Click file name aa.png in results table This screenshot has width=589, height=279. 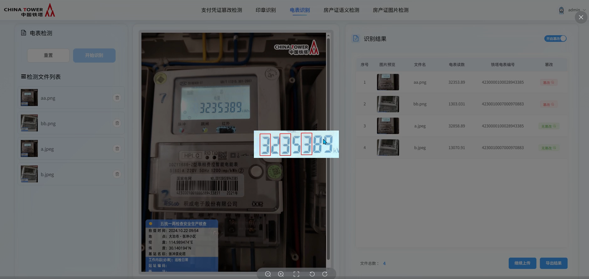pyautogui.click(x=420, y=82)
